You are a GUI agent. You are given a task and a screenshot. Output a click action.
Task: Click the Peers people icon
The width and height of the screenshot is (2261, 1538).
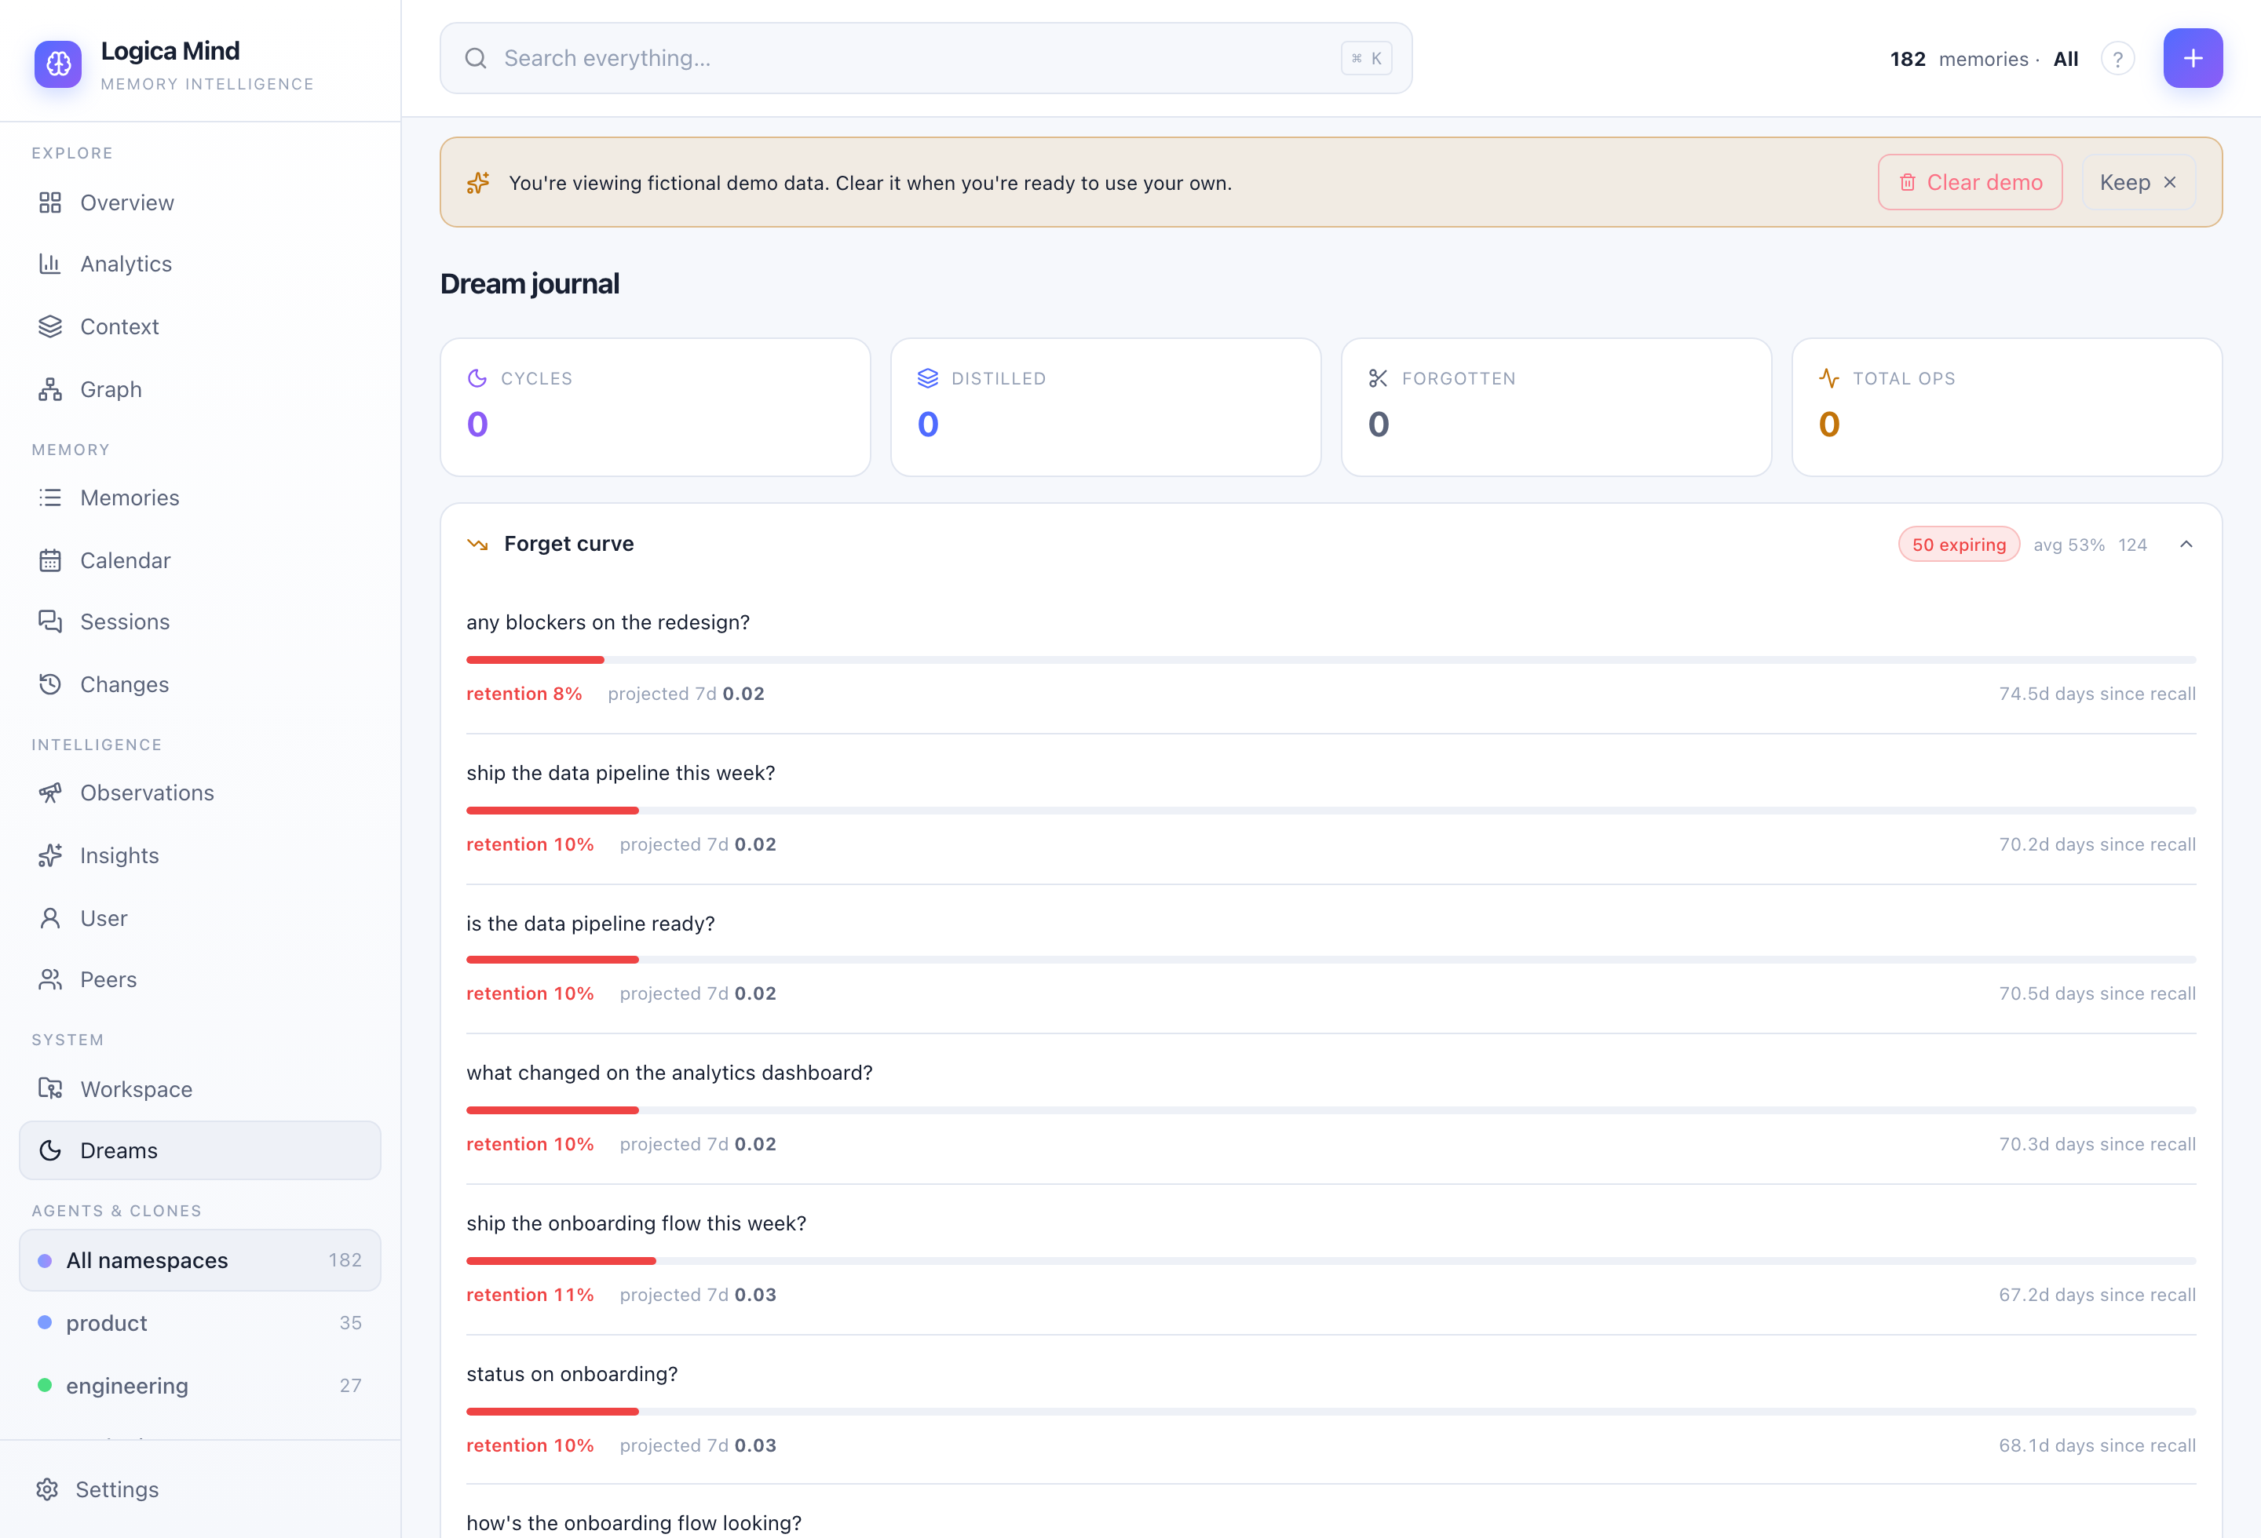point(49,979)
